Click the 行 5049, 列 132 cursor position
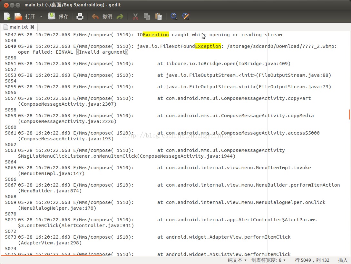This screenshot has width=351, height=264. [x=312, y=260]
